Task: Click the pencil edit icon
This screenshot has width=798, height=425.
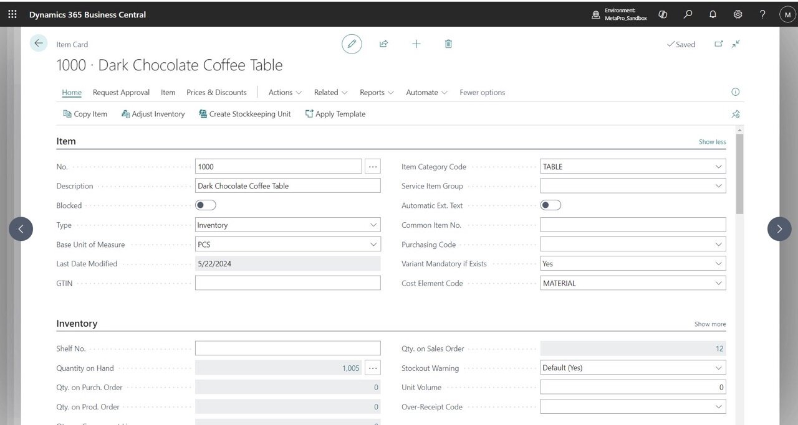Action: click(352, 44)
